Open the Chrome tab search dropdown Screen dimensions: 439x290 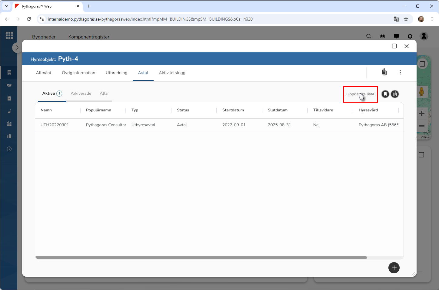point(6,6)
